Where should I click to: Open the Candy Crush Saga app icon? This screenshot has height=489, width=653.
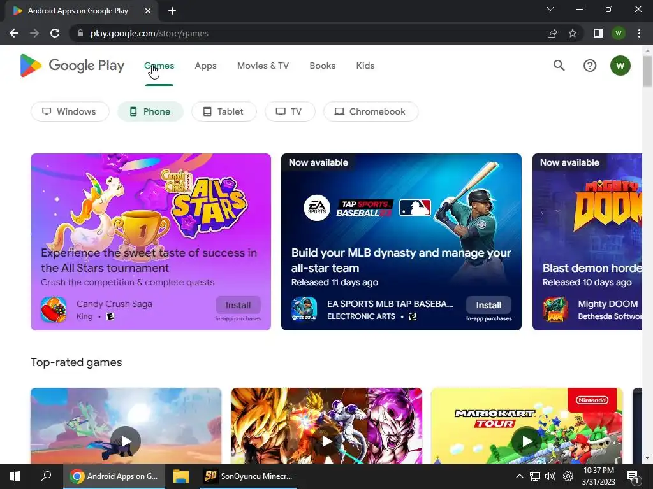[54, 310]
